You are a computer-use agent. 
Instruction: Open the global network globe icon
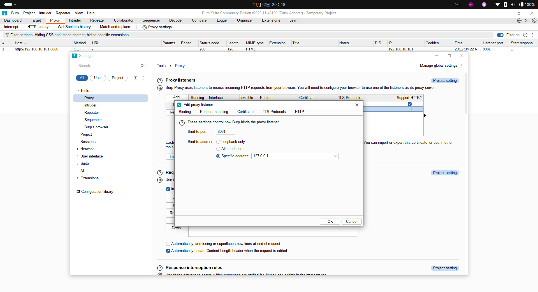pyautogui.click(x=519, y=20)
